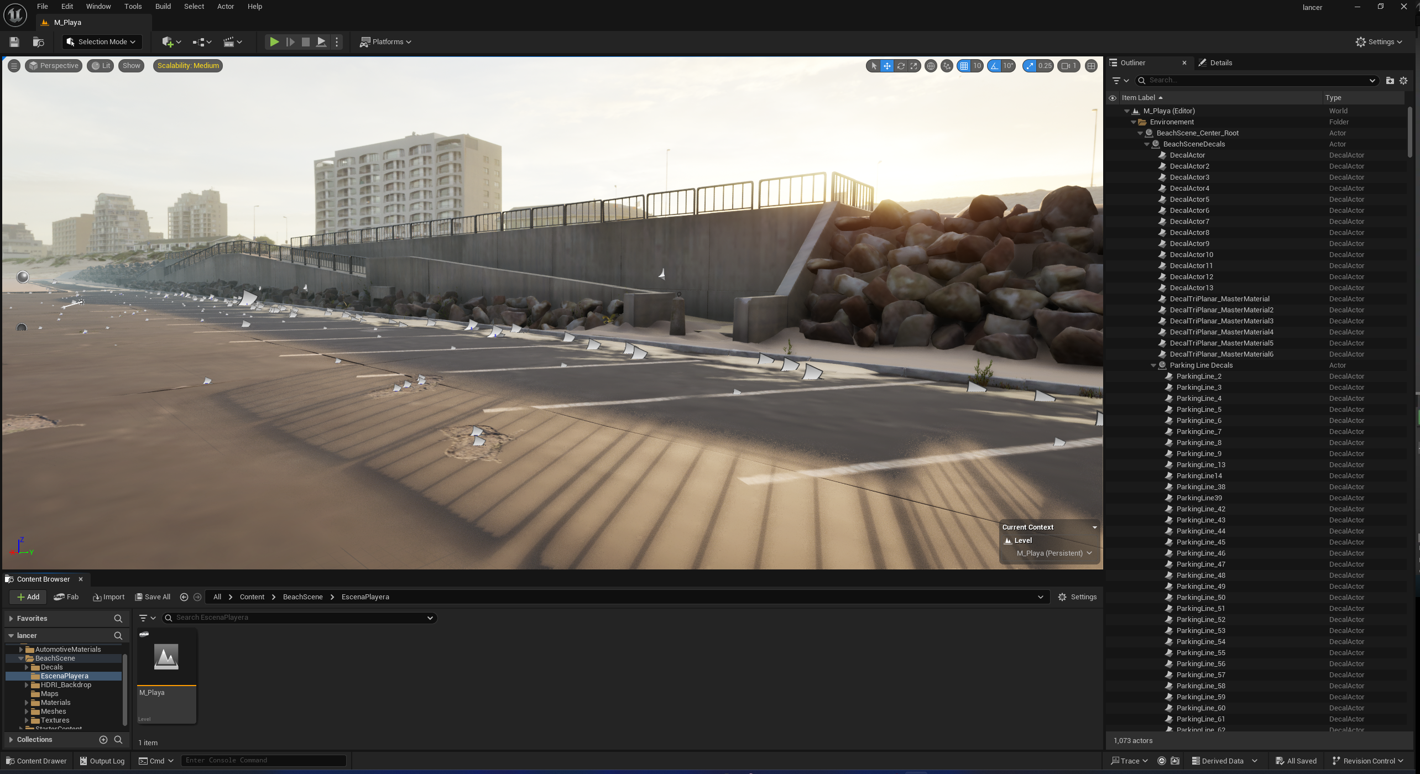
Task: Expand the Decals folder in tree
Action: [26, 668]
